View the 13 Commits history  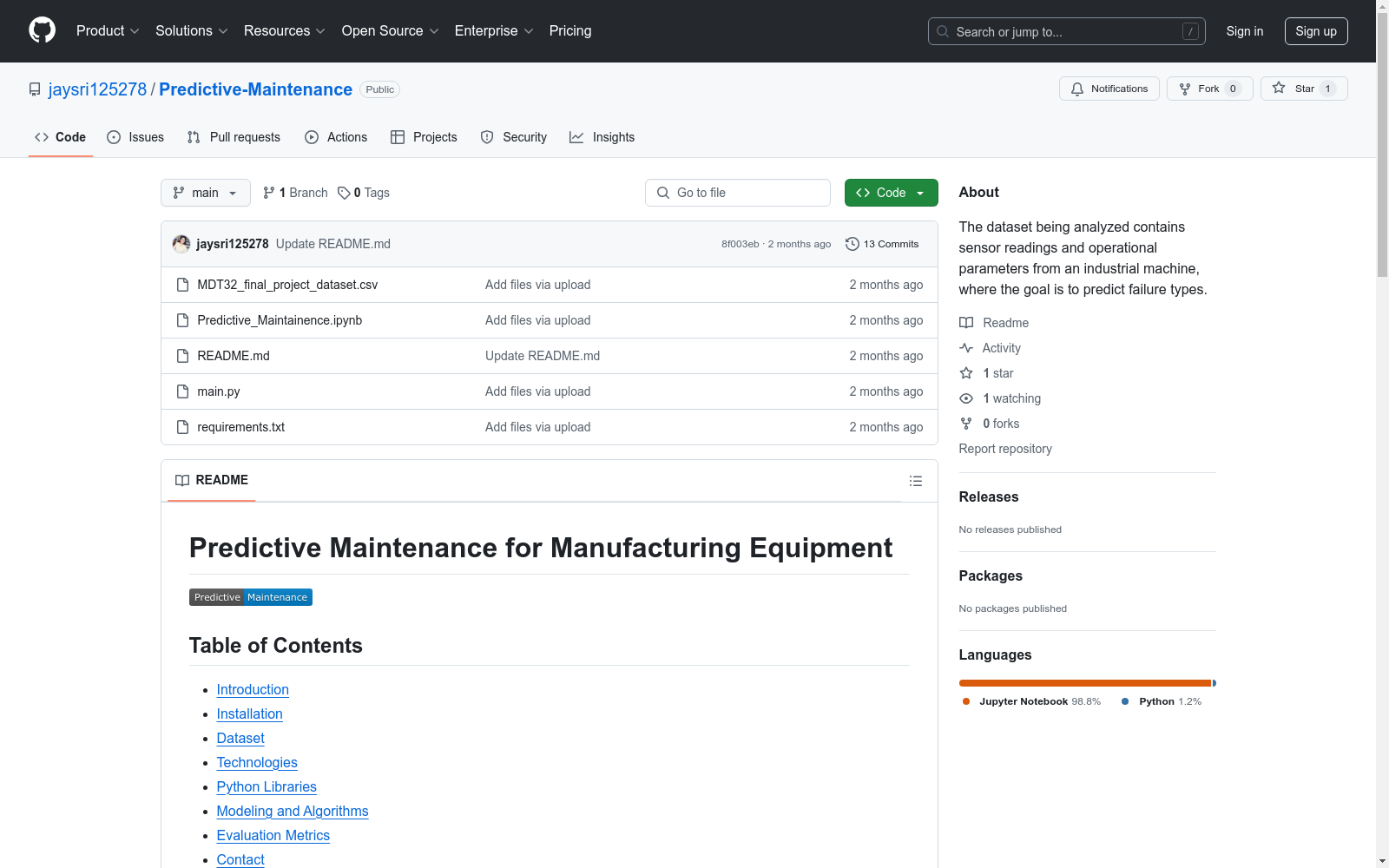(882, 244)
